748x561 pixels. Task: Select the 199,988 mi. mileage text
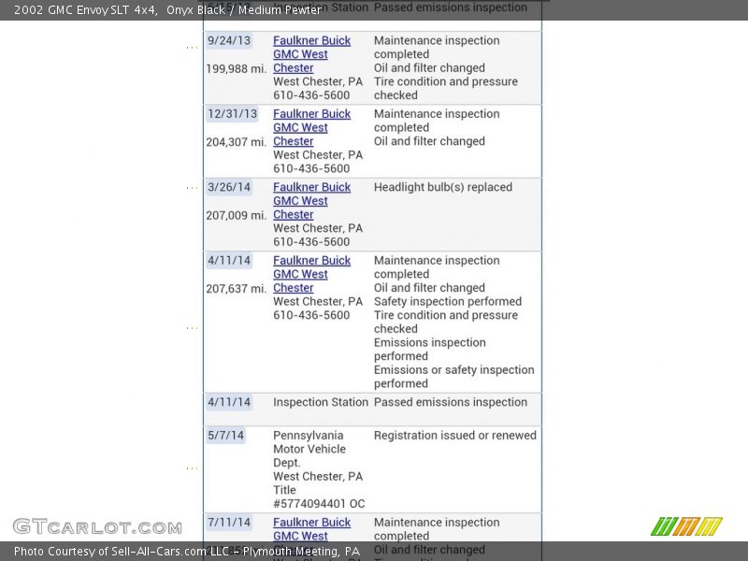(x=237, y=69)
